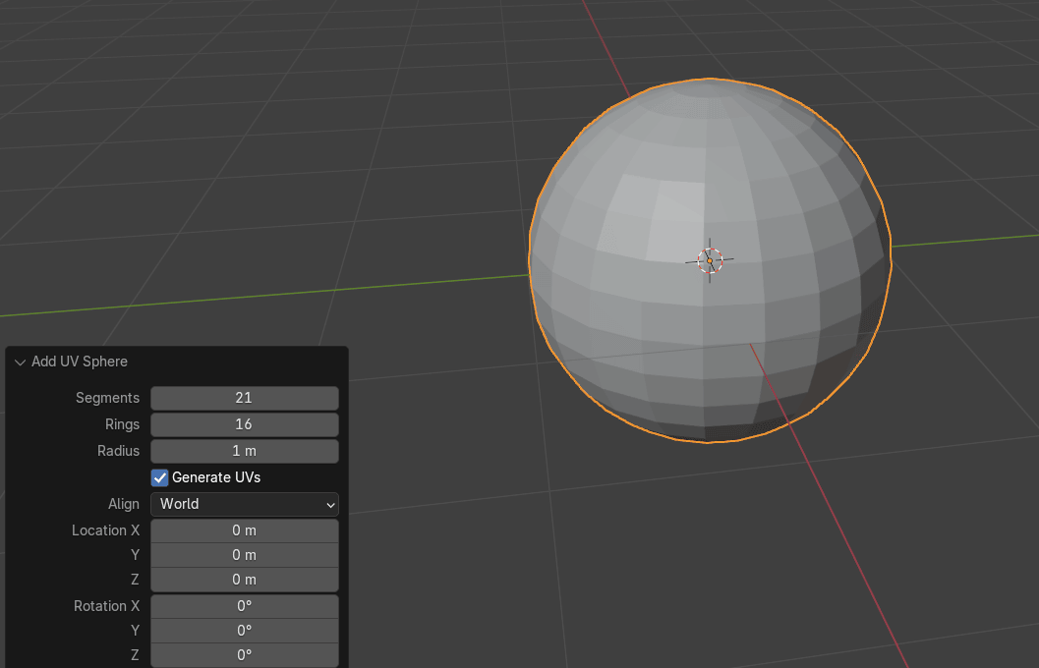1039x668 pixels.
Task: Click the Location X value field
Action: pos(244,530)
